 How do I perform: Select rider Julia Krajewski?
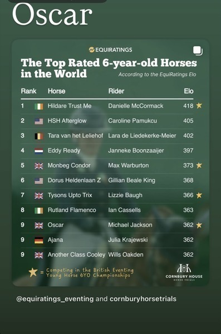tap(128, 240)
